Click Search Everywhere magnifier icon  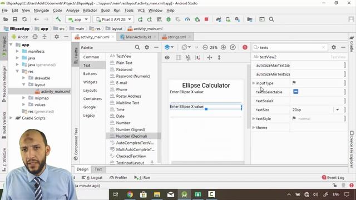click(x=271, y=19)
